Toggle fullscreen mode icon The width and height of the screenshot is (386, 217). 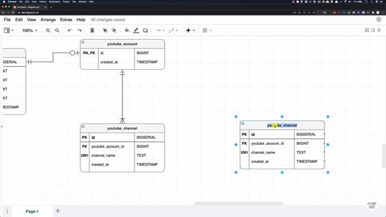pos(367,30)
